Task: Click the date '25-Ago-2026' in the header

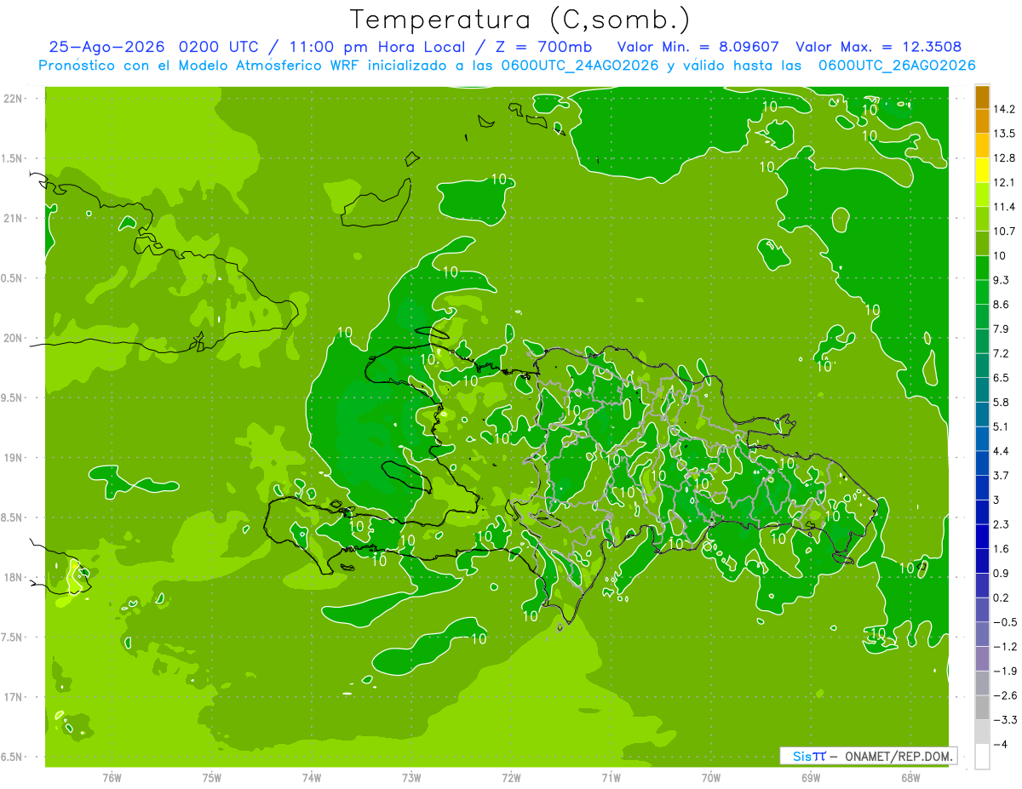Action: click(x=107, y=47)
